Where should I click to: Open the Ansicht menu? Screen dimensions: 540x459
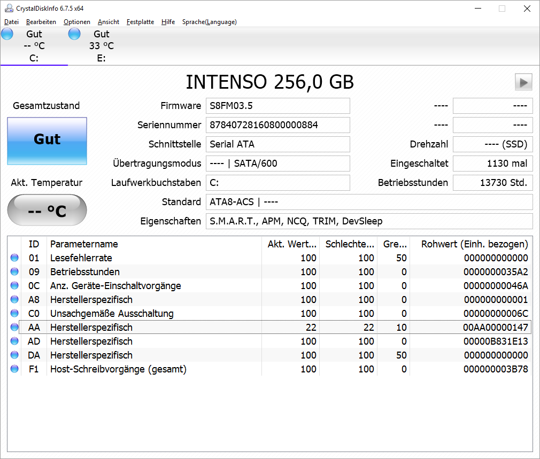tap(109, 22)
